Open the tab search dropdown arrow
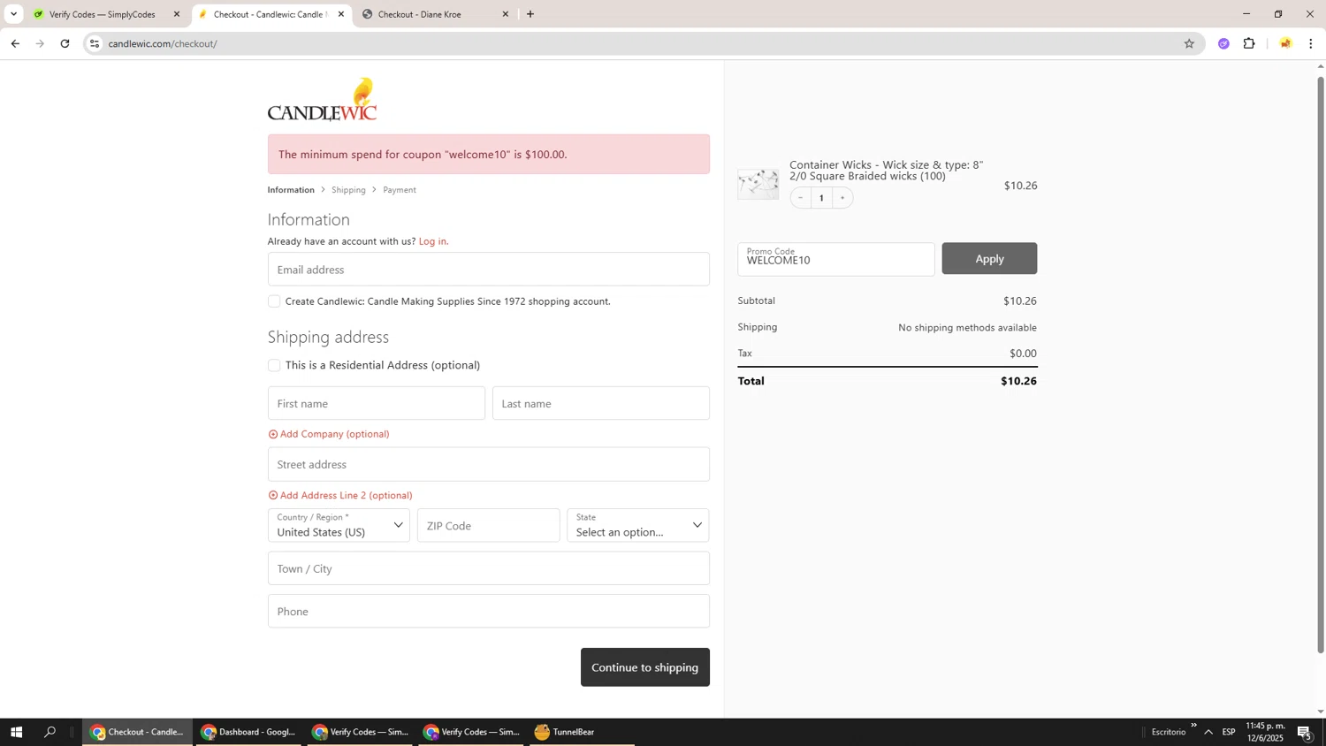 [x=13, y=14]
